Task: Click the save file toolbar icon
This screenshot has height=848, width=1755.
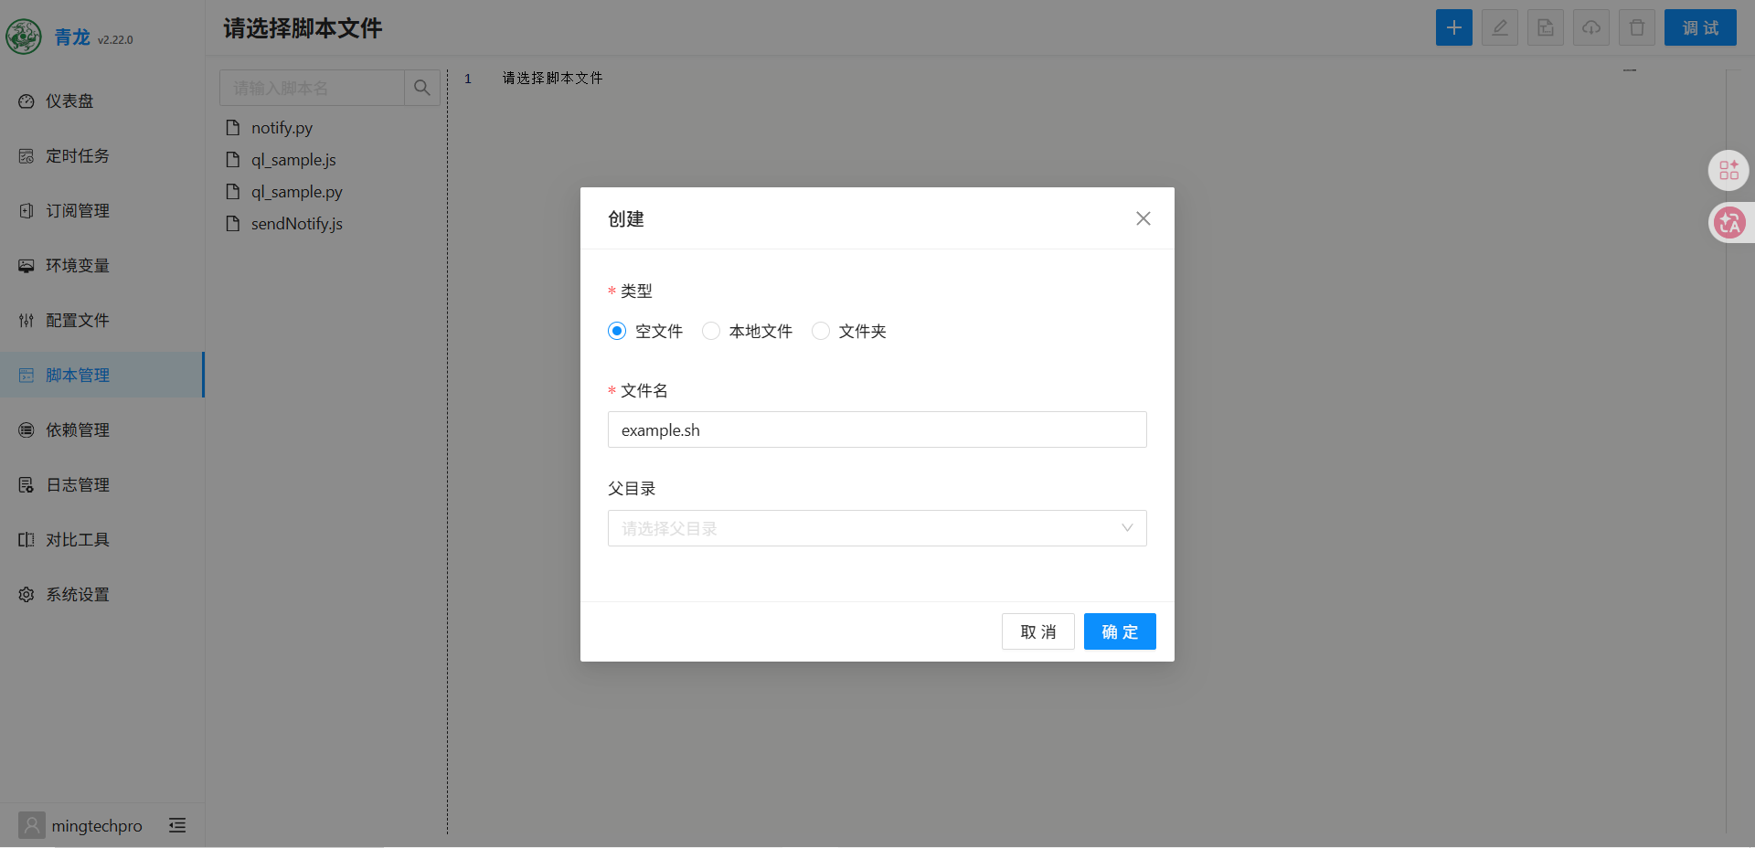Action: click(x=1546, y=27)
